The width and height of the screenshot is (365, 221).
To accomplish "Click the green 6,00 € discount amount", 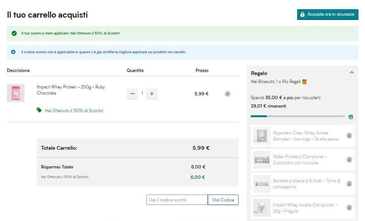I will tap(197, 177).
